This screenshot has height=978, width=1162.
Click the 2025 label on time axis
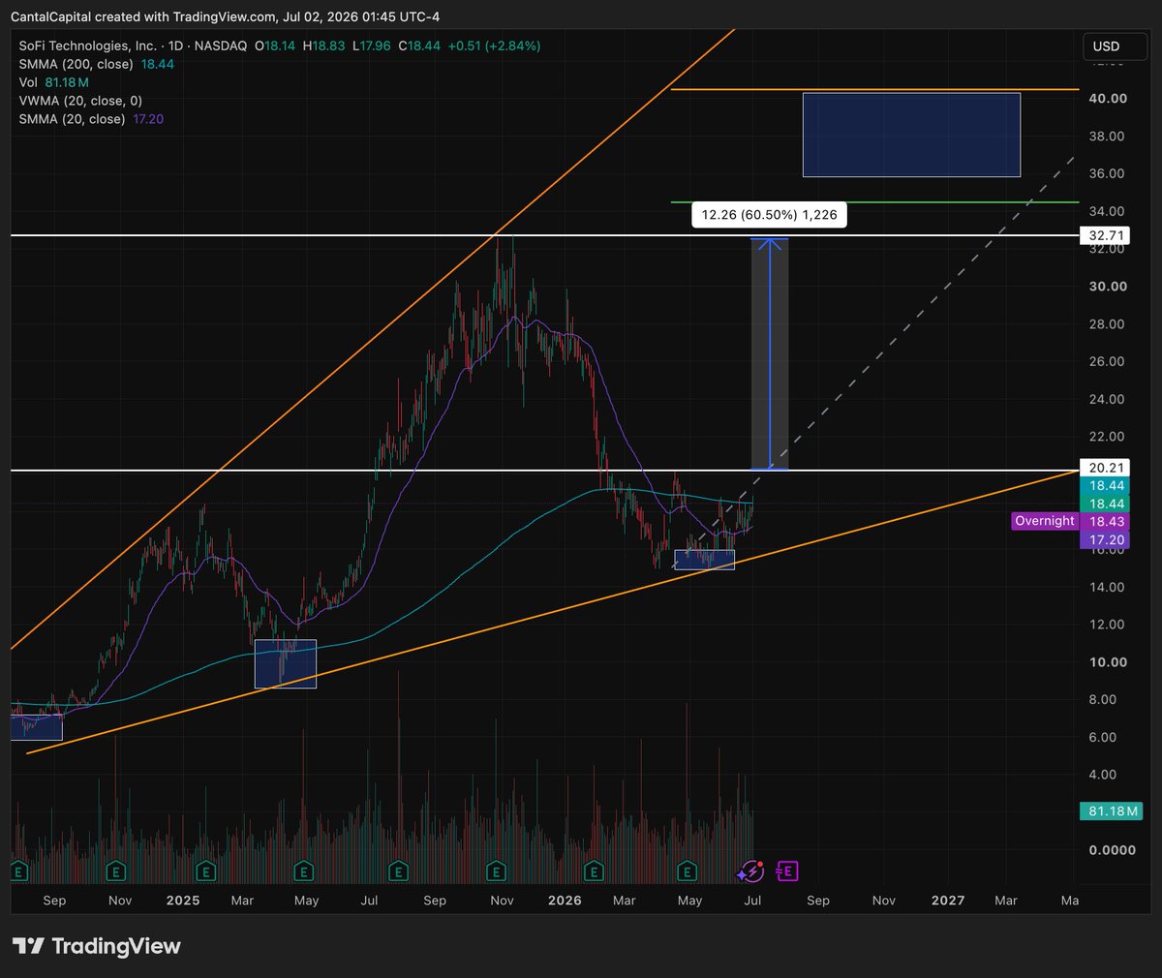tap(183, 901)
